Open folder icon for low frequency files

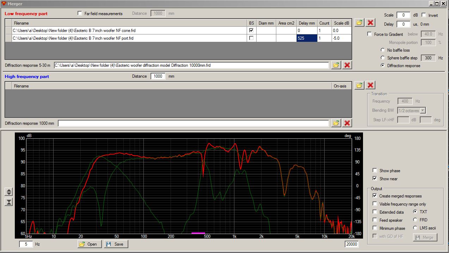[359, 22]
